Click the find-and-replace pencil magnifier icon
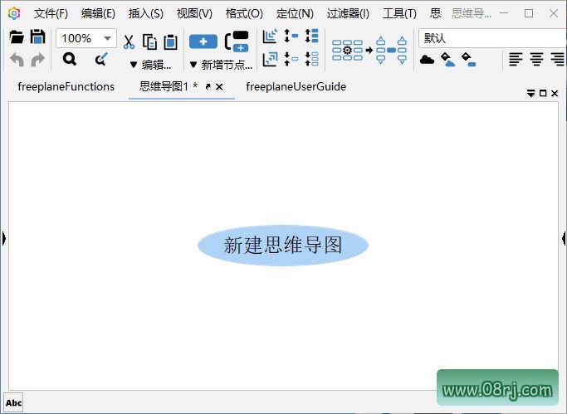Screen dimensions: 567x414 101,59
